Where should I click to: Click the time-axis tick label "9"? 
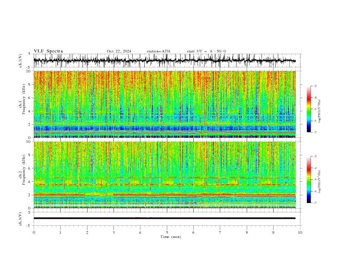point(273,232)
